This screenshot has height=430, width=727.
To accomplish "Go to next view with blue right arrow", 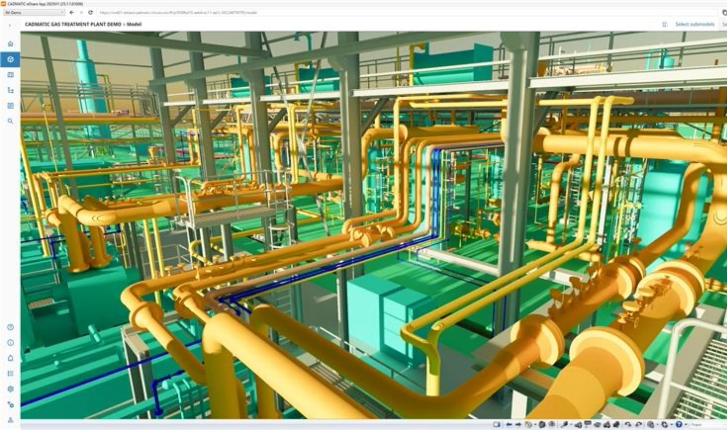I will pyautogui.click(x=518, y=425).
